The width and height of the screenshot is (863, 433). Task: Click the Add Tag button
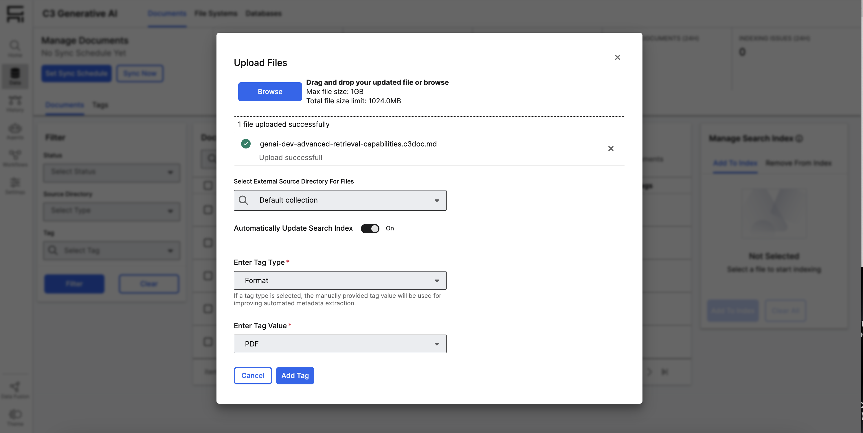tap(295, 375)
